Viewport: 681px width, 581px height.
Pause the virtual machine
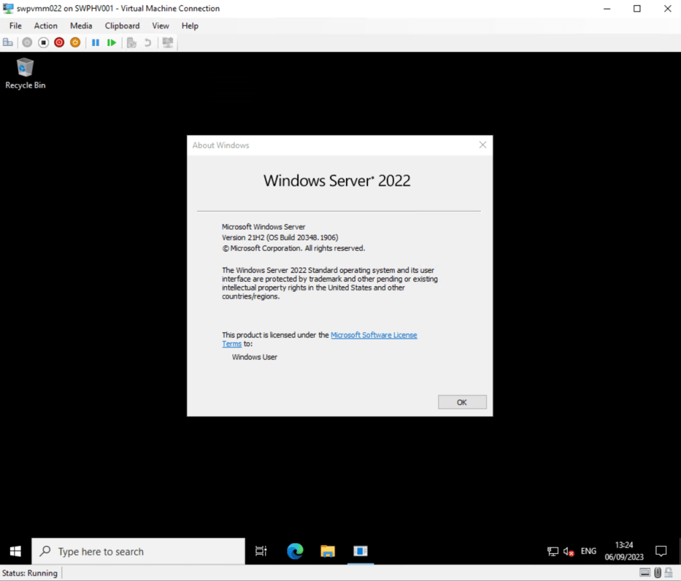pyautogui.click(x=95, y=43)
